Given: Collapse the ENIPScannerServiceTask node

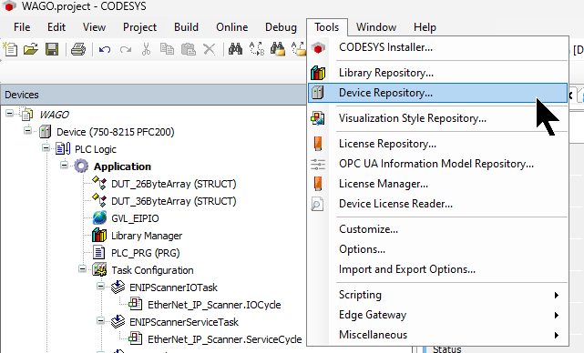Looking at the screenshot, I should click(100, 320).
